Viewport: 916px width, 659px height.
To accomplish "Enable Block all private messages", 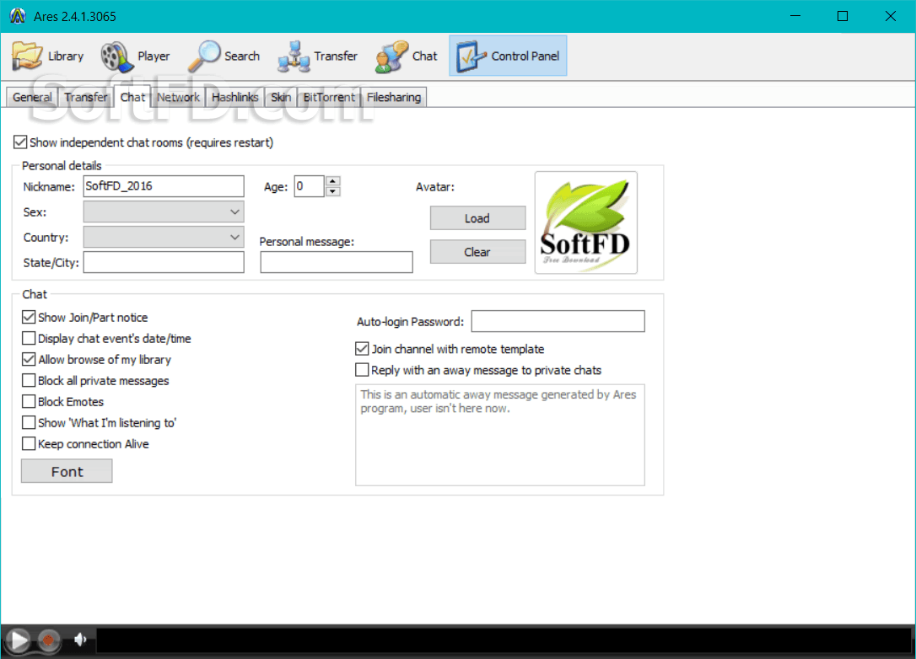I will pyautogui.click(x=29, y=380).
